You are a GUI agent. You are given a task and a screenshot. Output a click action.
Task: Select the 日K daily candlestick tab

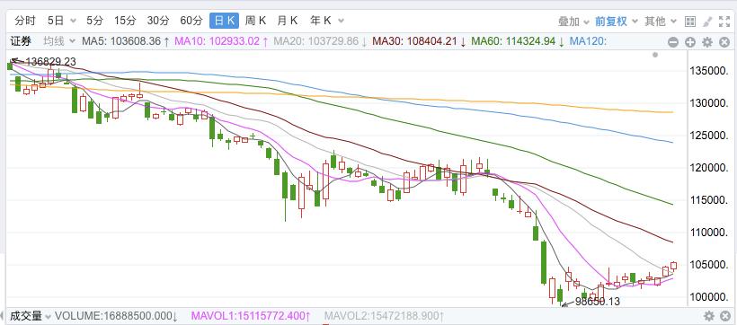pos(224,21)
